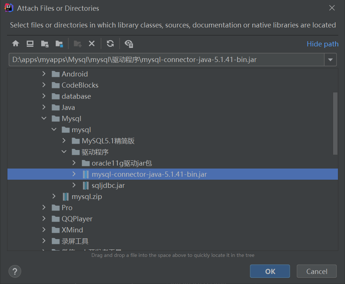Toggle show hidden files and directories
This screenshot has height=284, width=345.
coord(129,44)
